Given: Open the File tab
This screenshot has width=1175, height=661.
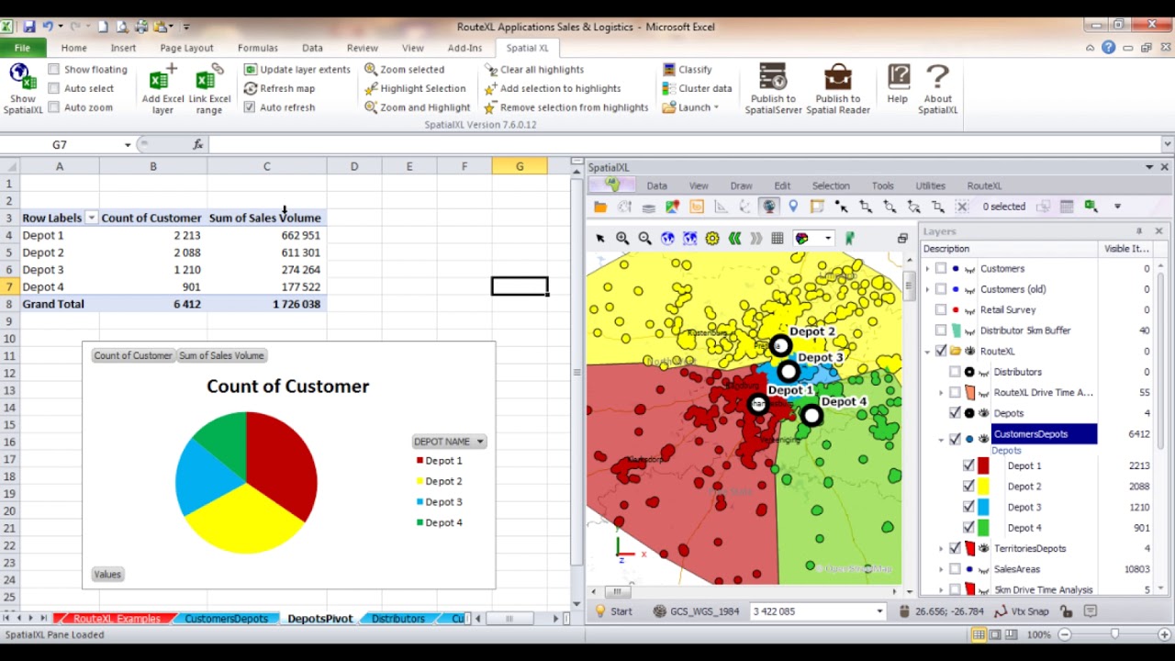Looking at the screenshot, I should tap(22, 48).
